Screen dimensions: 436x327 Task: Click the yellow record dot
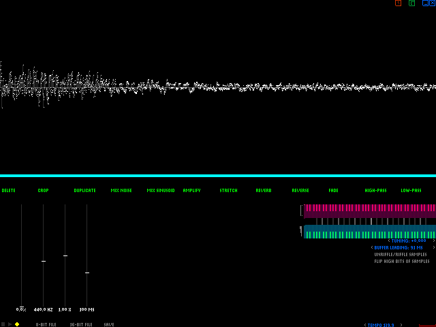17,324
